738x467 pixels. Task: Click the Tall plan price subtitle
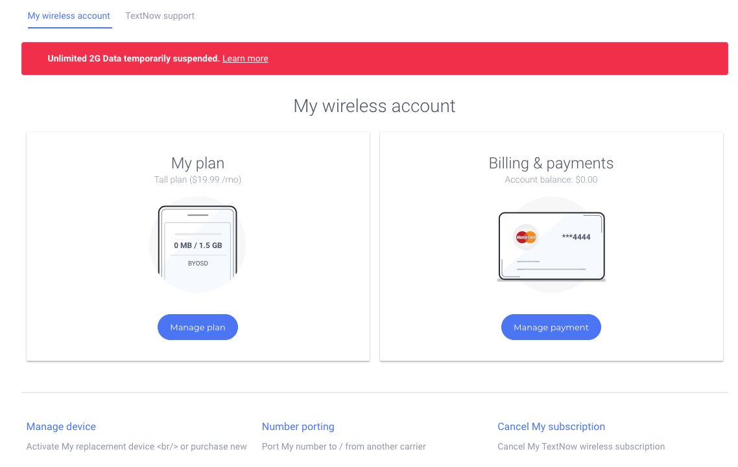point(198,179)
